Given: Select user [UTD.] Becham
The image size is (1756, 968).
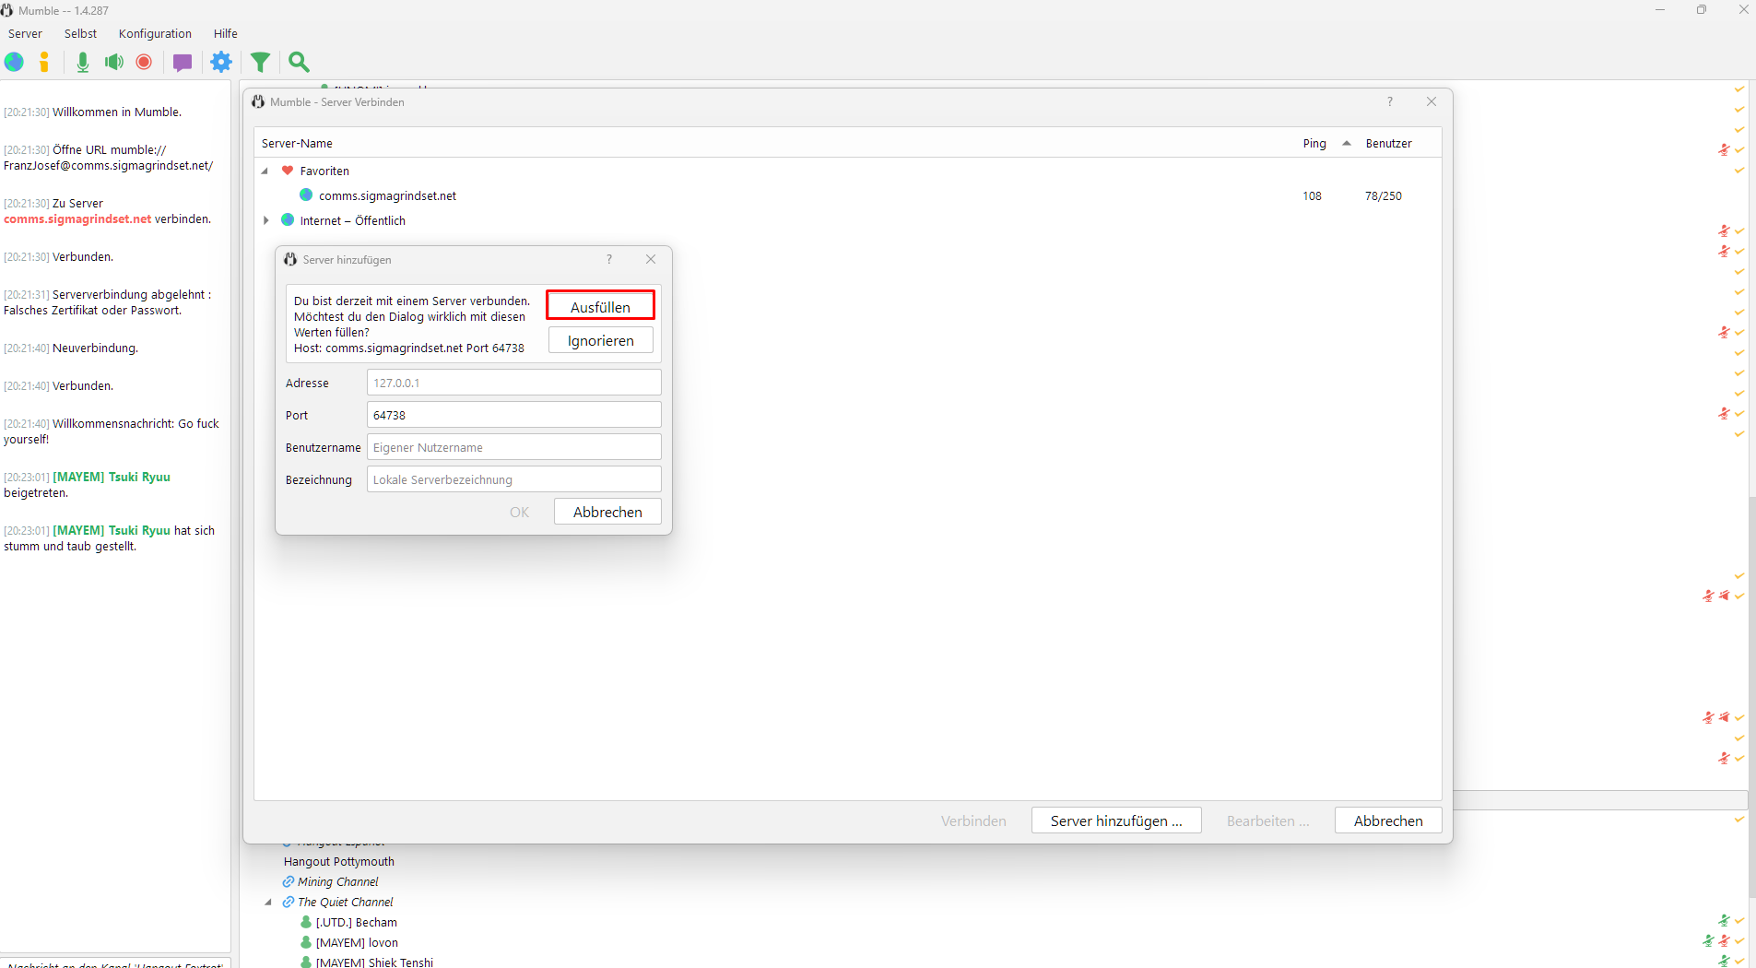Looking at the screenshot, I should click(357, 922).
